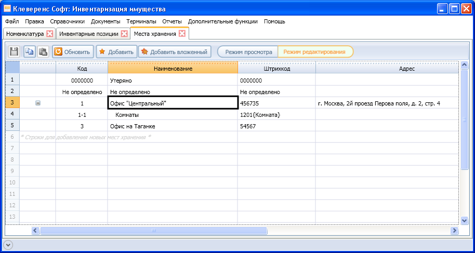This screenshot has width=475, height=253.
Task: Open the Справочники menu
Action: click(x=67, y=21)
